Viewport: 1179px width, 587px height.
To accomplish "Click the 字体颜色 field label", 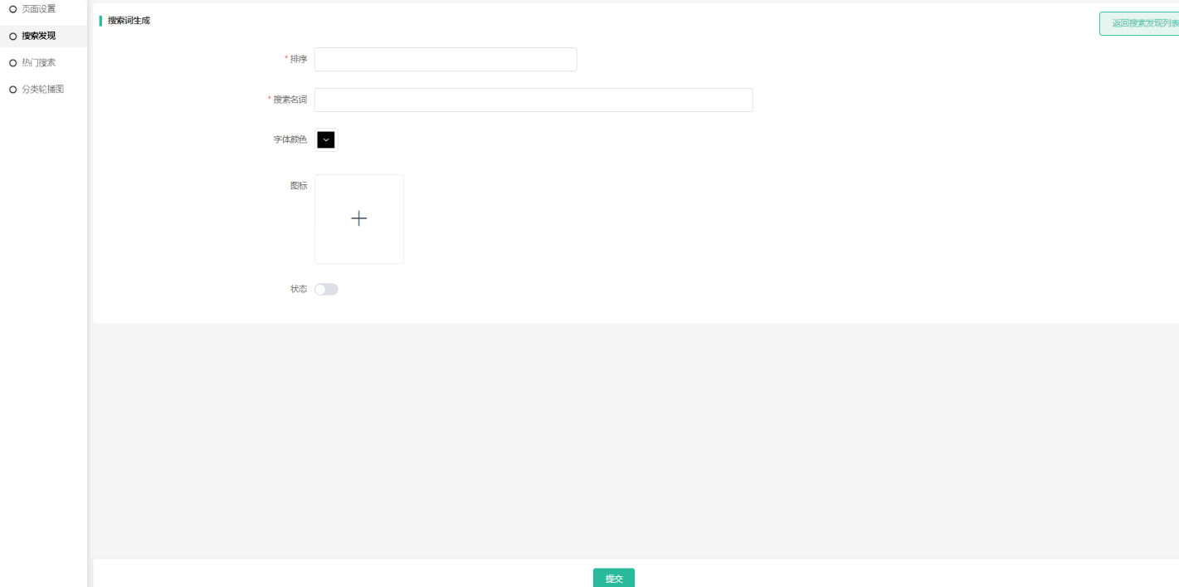I will [290, 139].
